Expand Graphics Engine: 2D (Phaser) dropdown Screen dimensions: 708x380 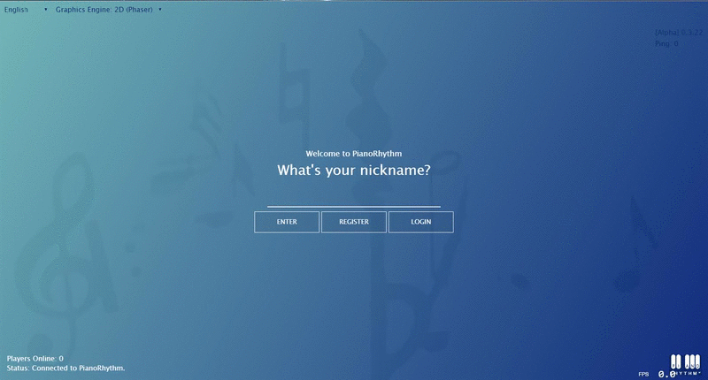point(108,10)
